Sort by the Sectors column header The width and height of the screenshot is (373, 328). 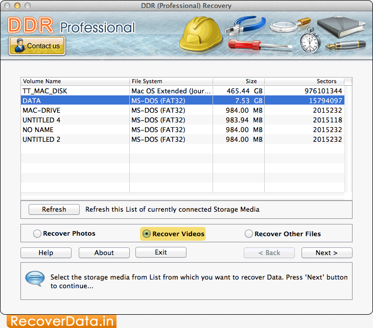305,81
